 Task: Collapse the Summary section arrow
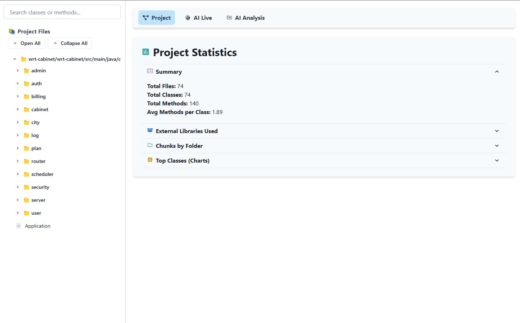pos(497,72)
